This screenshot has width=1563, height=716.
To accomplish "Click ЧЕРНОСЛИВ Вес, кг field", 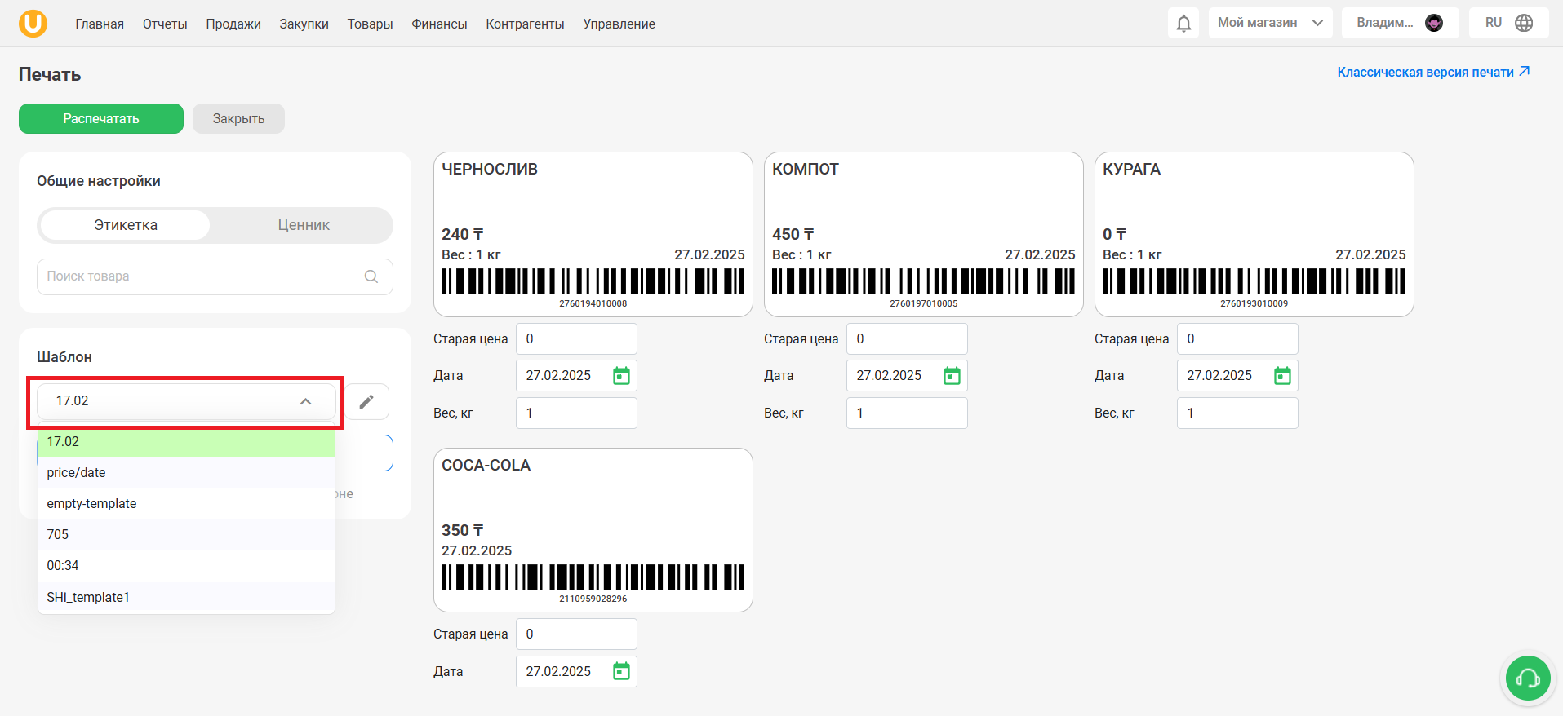I will 576,413.
